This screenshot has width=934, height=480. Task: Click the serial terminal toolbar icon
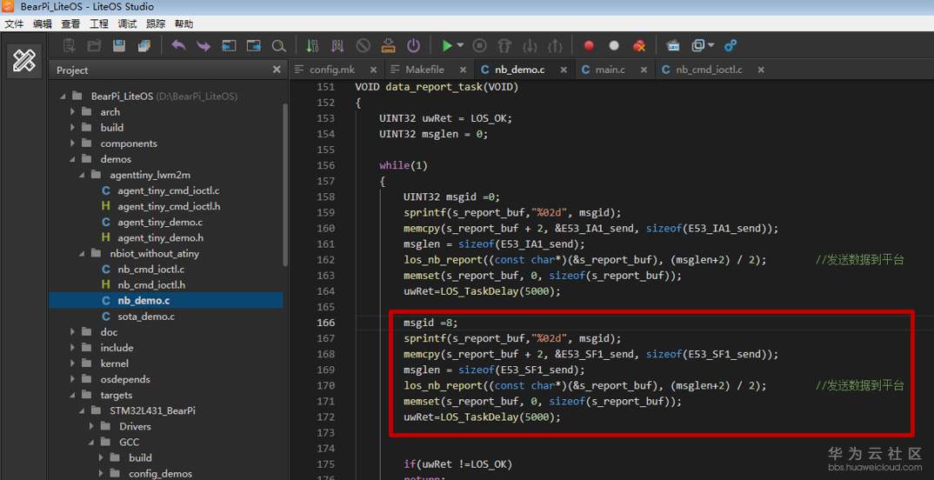point(672,46)
